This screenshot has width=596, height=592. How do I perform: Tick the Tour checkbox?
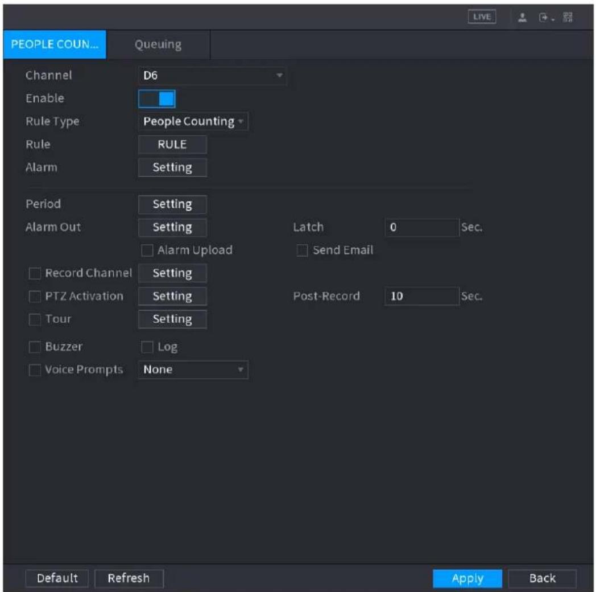coord(35,319)
